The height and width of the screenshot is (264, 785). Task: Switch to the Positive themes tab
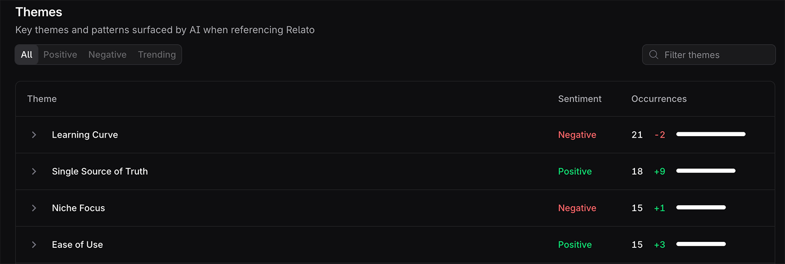coord(60,55)
